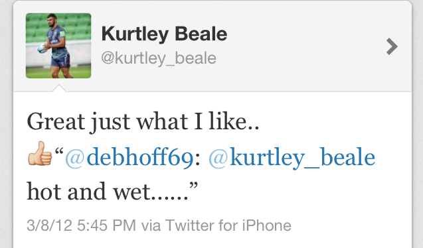The image size is (423, 248).
Task: Tap Kurtley Beale's profile photo thumbnail
Action: (x=58, y=46)
